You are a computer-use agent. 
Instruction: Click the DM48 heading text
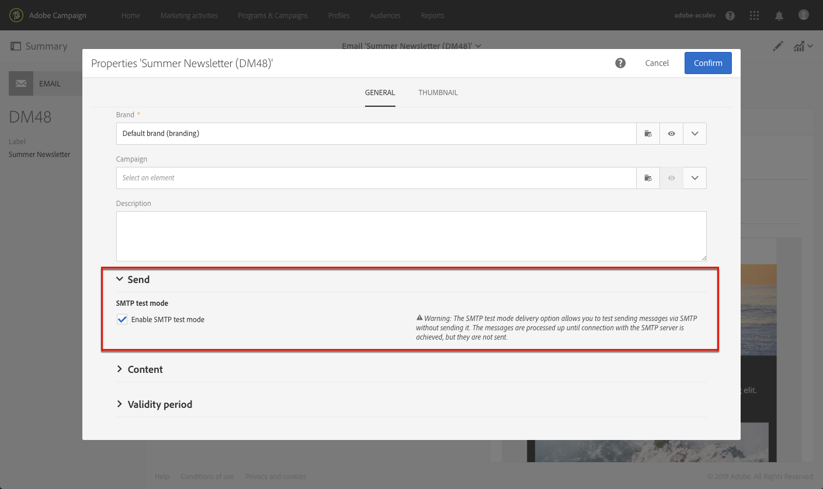point(30,117)
